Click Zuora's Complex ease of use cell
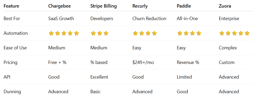Viewport: 253px width, 106px height. pyautogui.click(x=228, y=48)
